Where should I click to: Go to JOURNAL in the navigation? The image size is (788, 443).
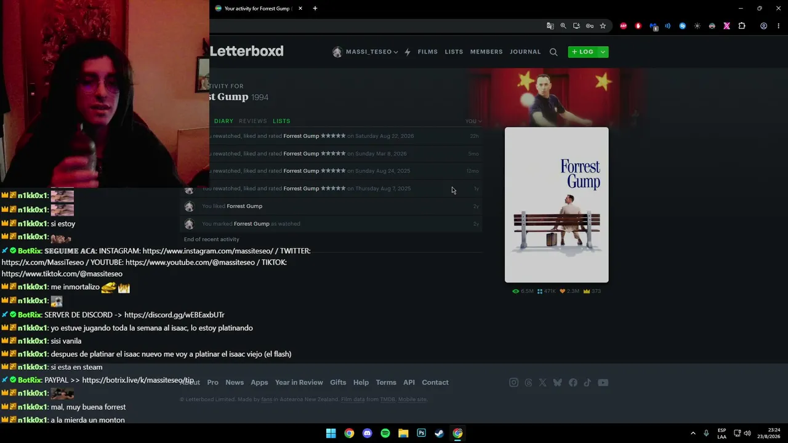[525, 52]
